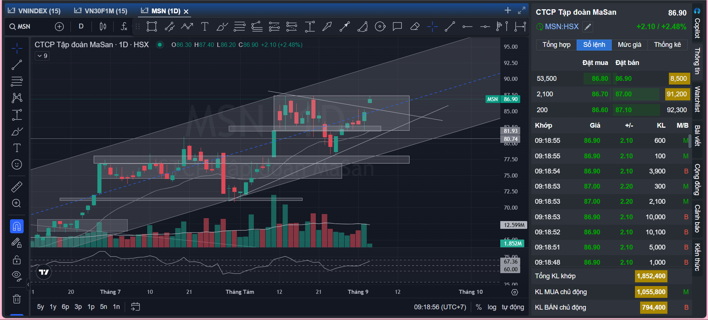Open the Thống kê tab
The width and height of the screenshot is (708, 320).
click(x=667, y=45)
